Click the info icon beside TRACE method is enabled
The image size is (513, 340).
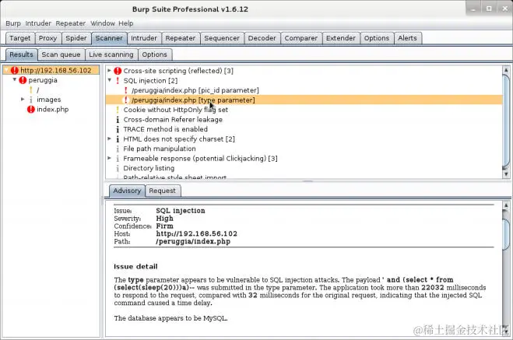coord(118,129)
